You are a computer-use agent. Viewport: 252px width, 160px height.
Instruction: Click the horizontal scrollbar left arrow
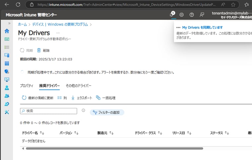[23, 148]
